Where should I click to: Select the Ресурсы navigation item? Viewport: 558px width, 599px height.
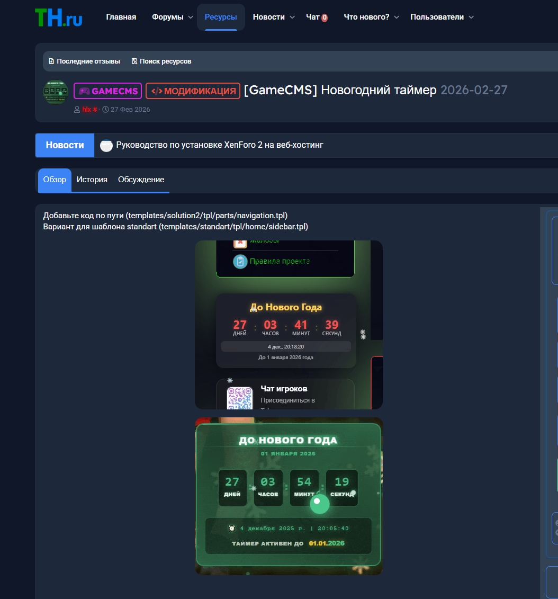coord(221,17)
